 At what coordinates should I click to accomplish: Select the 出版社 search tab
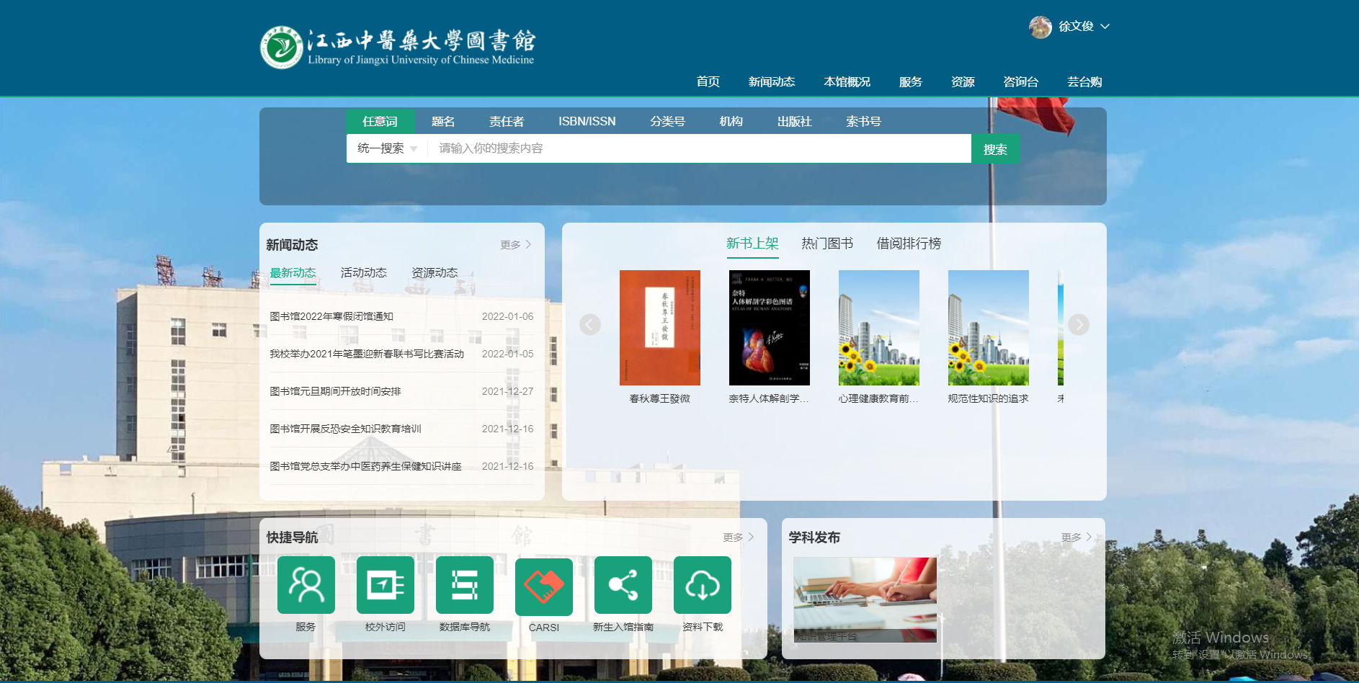795,121
